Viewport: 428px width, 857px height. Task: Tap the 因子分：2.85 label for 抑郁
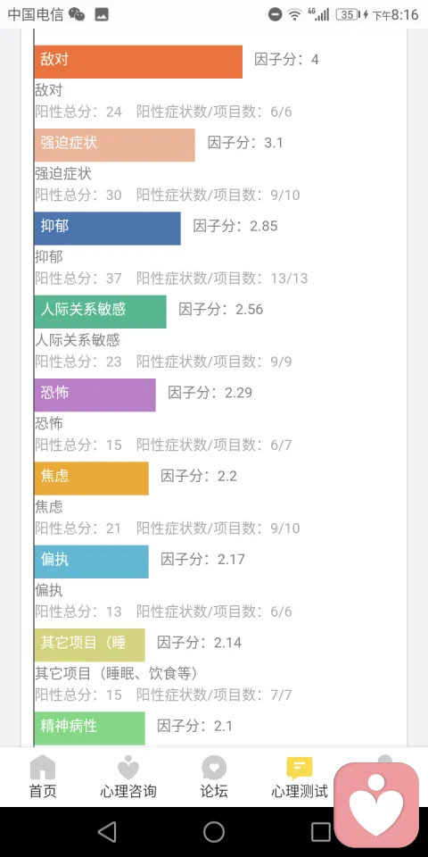[x=235, y=226]
